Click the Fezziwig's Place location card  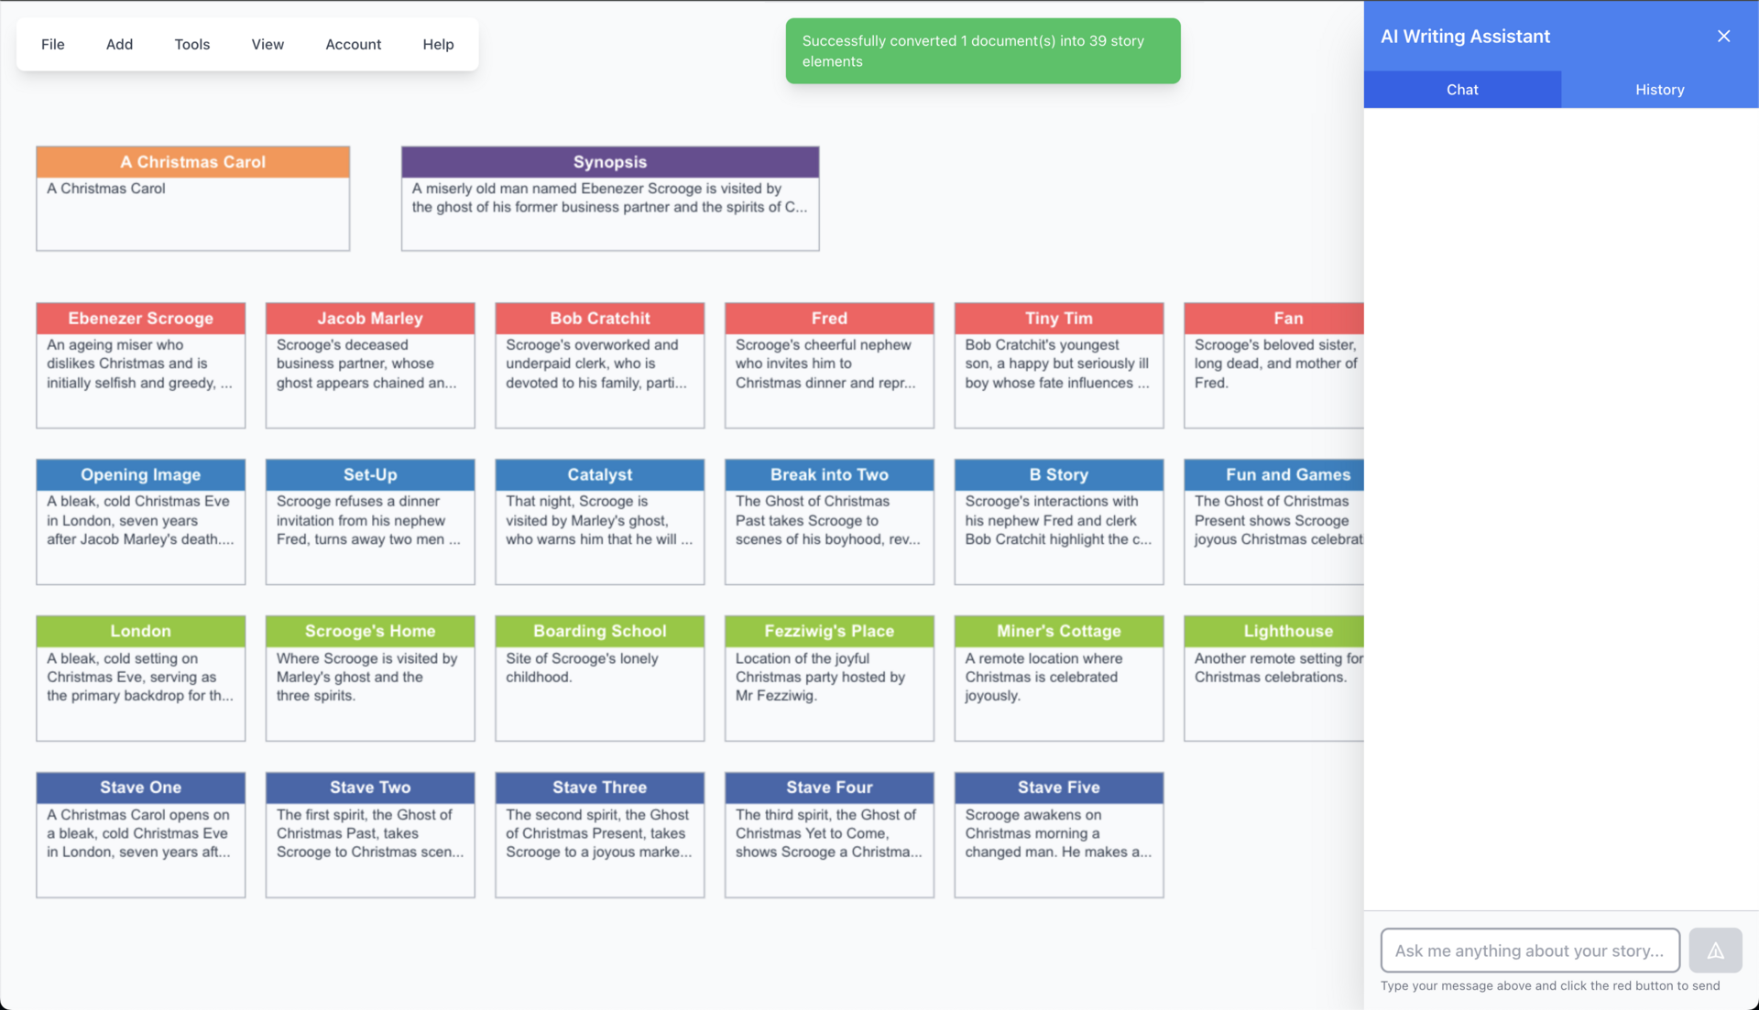click(829, 679)
